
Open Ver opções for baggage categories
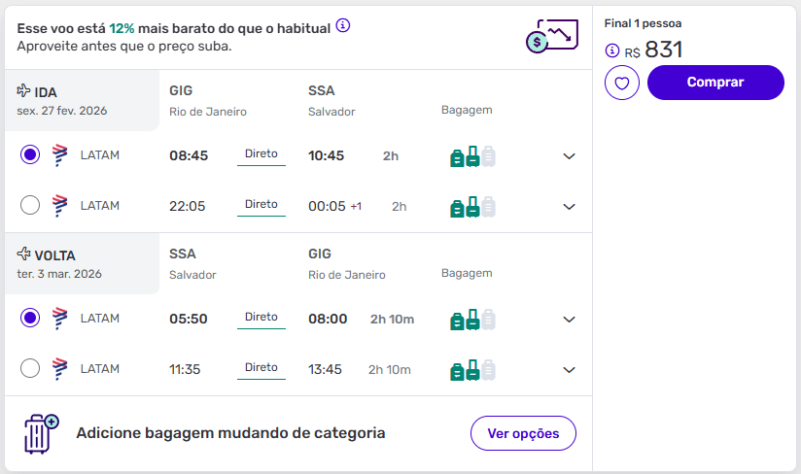click(523, 433)
